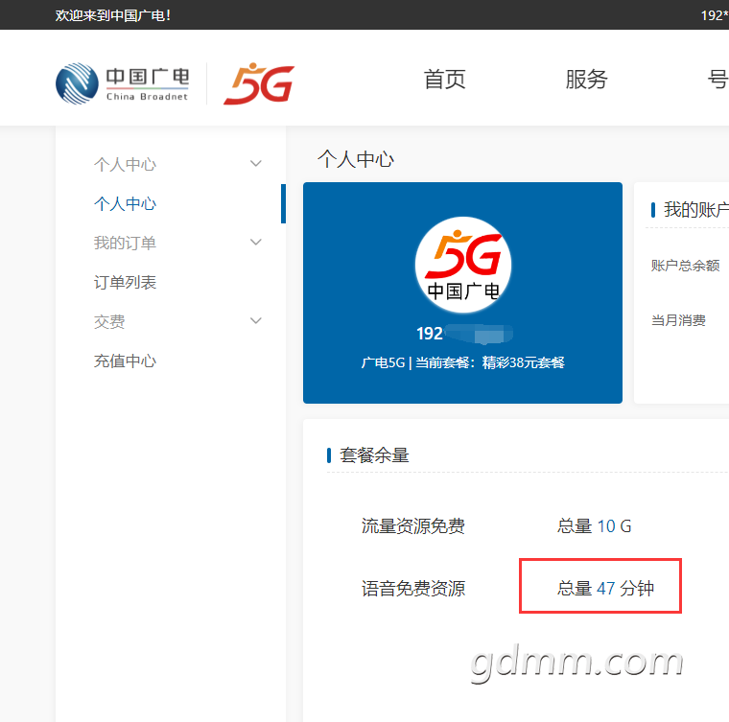729x722 pixels.
Task: Expand the 交费 section chevron
Action: click(255, 321)
